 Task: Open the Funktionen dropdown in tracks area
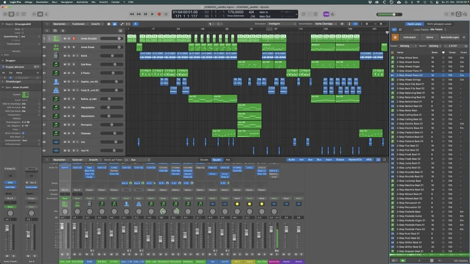[79, 24]
